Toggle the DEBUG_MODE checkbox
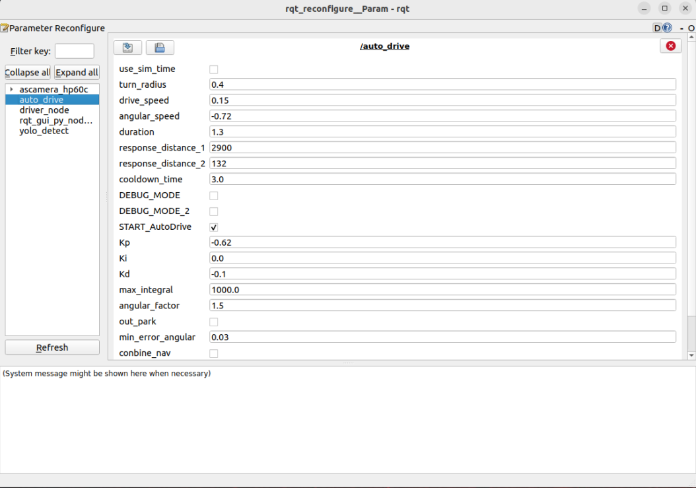 [213, 195]
